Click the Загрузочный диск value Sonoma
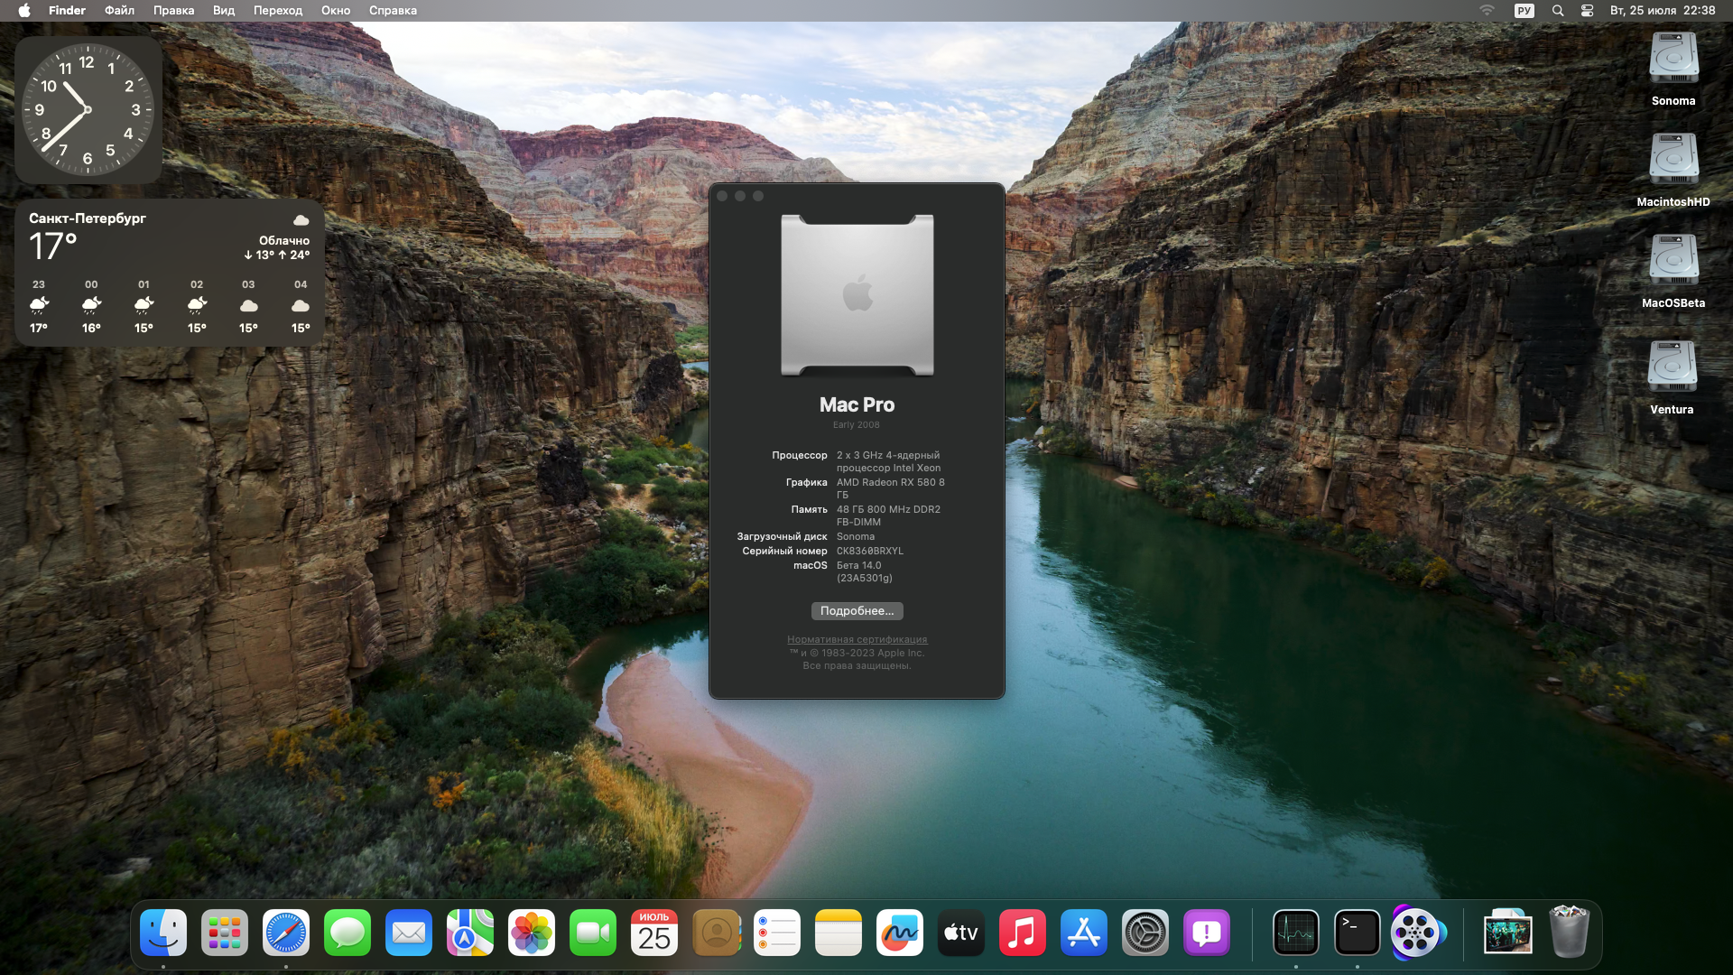The height and width of the screenshot is (975, 1733). [x=855, y=536]
